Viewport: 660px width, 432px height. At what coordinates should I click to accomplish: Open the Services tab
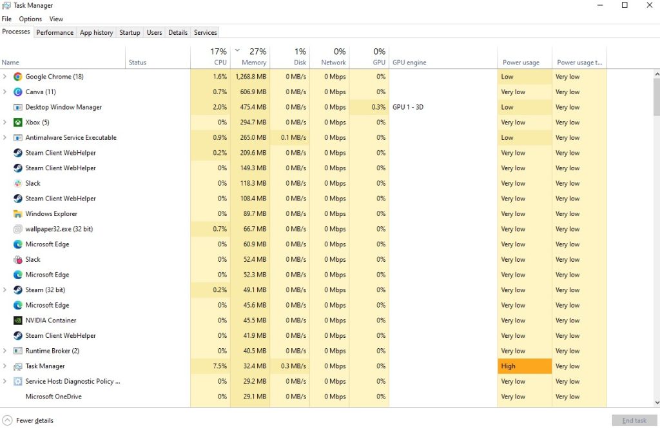206,32
